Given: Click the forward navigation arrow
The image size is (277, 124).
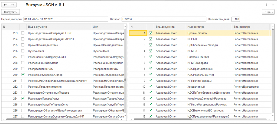Looking at the screenshot, I should pyautogui.click(x=12, y=5).
